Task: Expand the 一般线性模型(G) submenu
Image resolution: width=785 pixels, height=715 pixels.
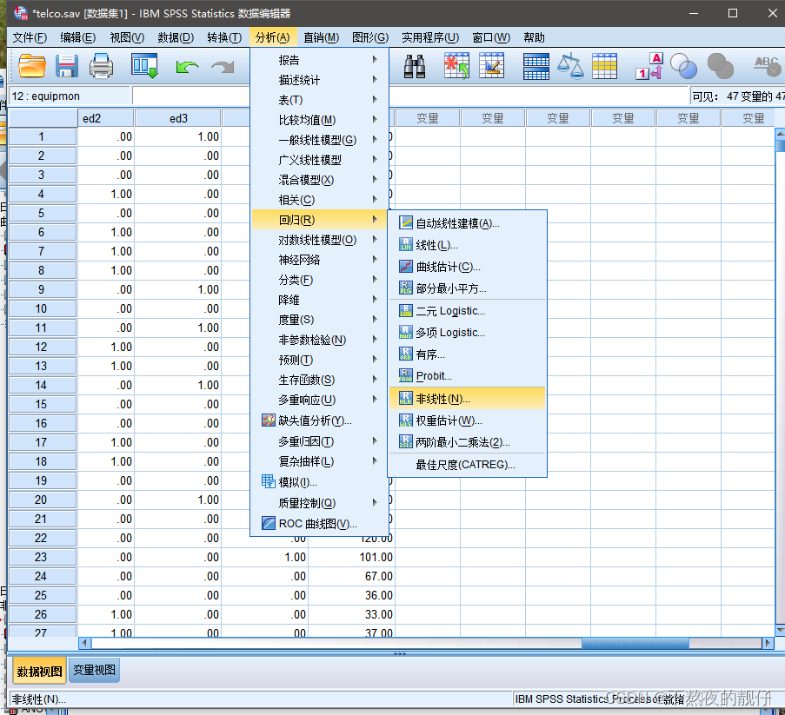Action: 319,140
